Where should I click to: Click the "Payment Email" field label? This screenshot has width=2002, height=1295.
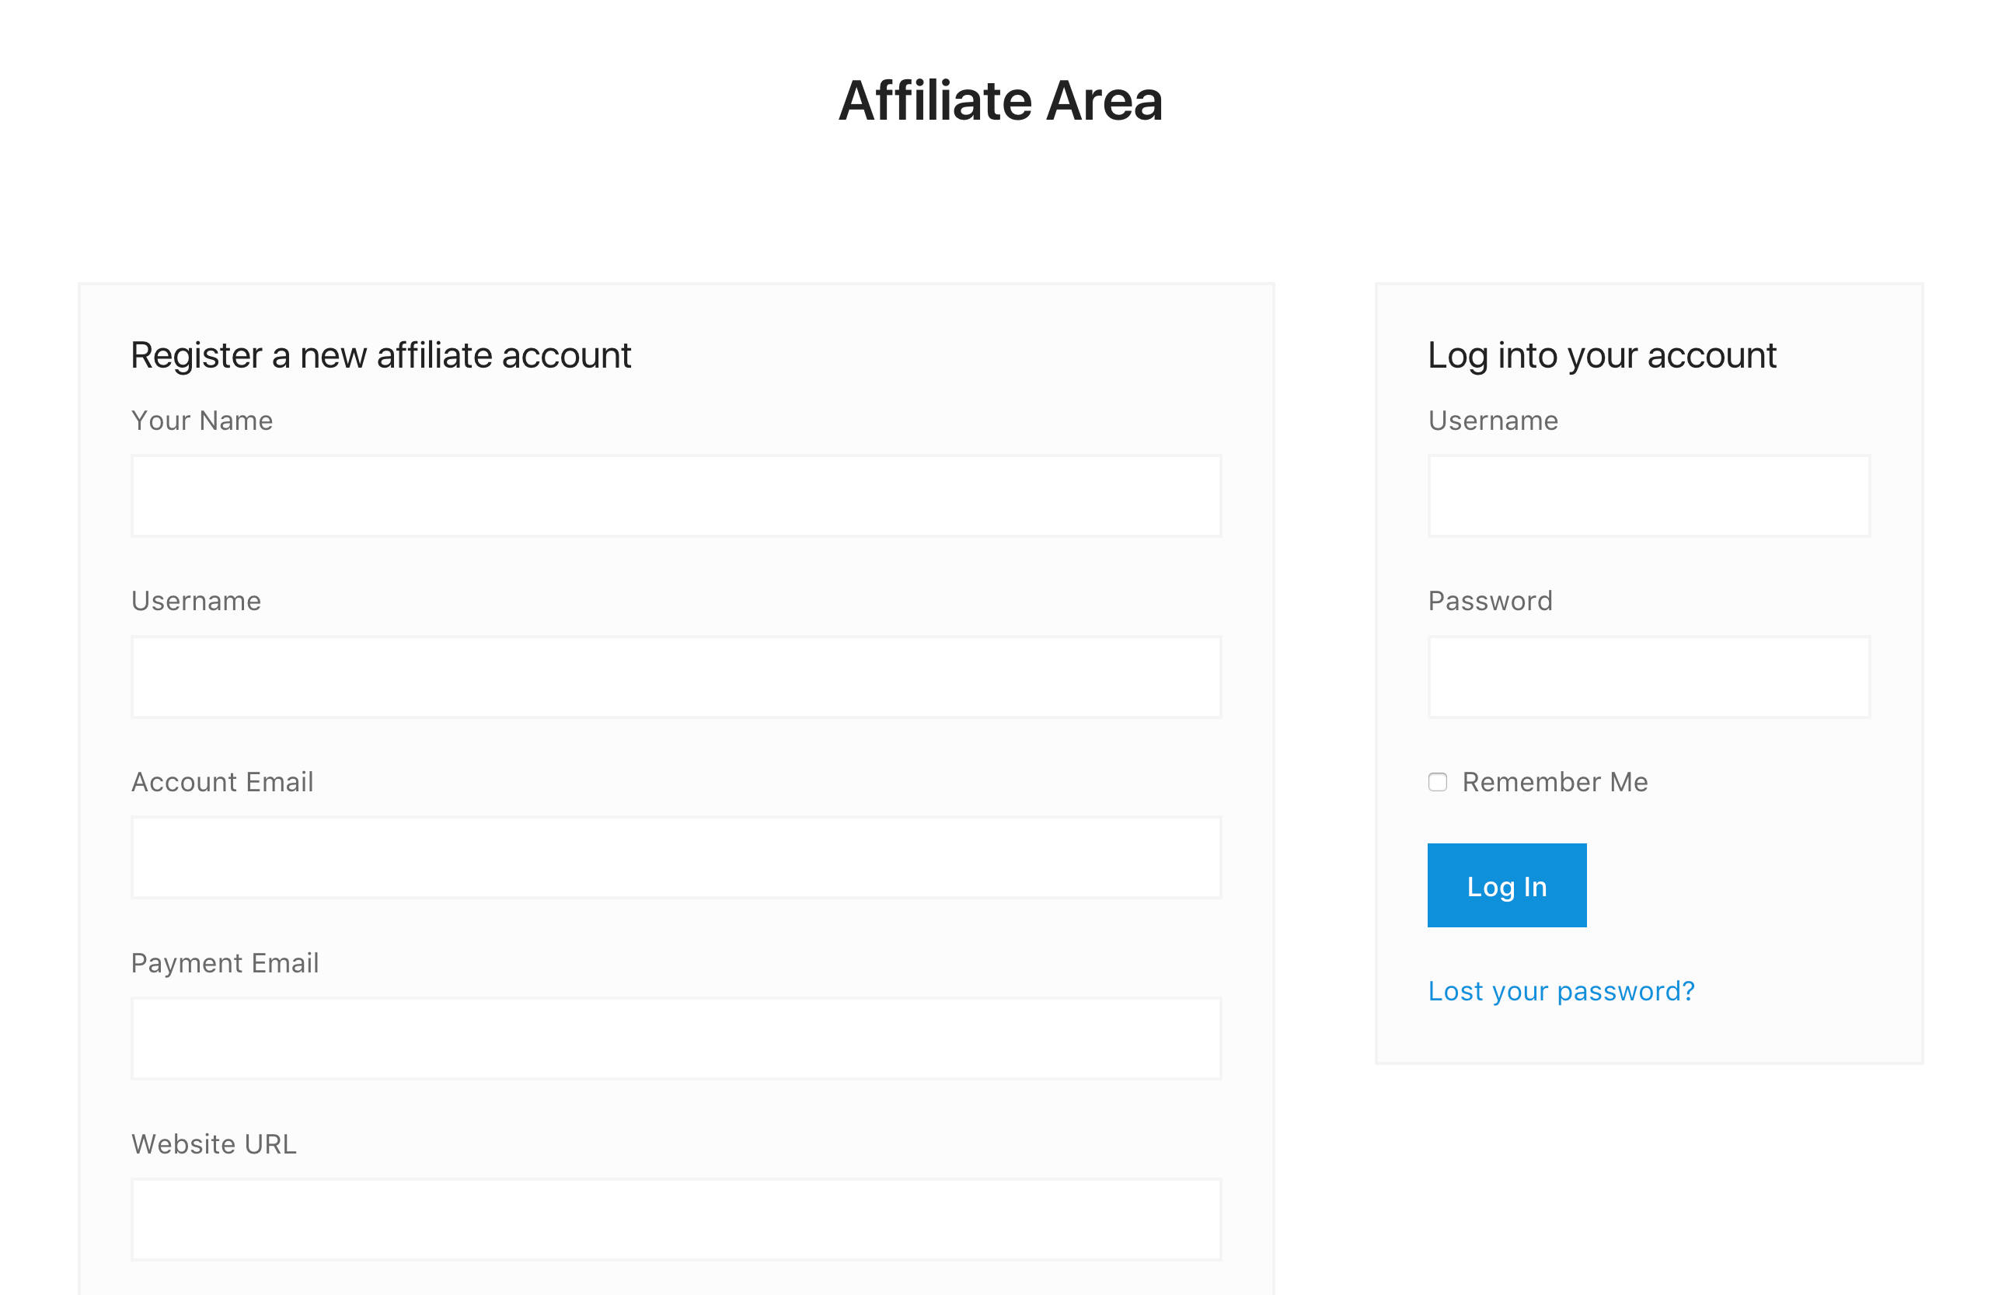pyautogui.click(x=225, y=963)
